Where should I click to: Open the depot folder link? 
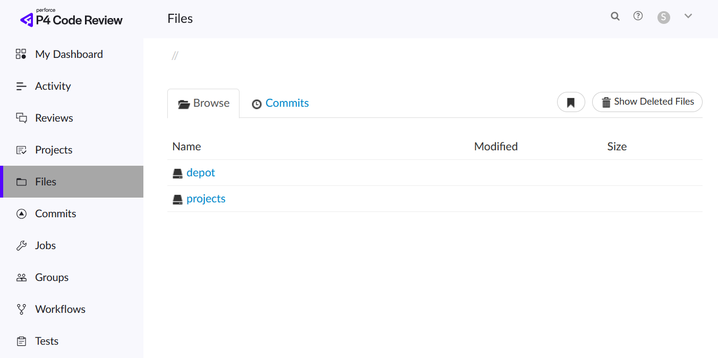[201, 173]
